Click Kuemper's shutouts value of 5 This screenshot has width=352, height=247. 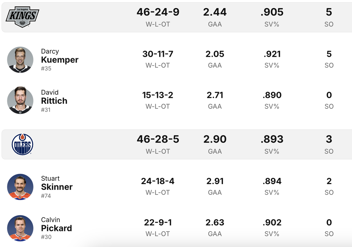(x=329, y=54)
